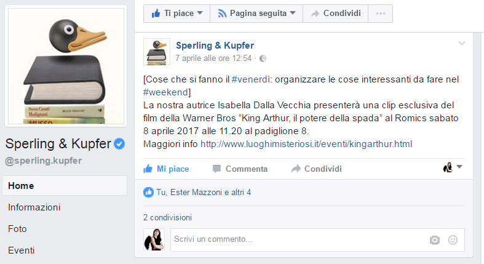The width and height of the screenshot is (484, 264).
Task: Click the post privacy globe icon
Action: point(263,58)
